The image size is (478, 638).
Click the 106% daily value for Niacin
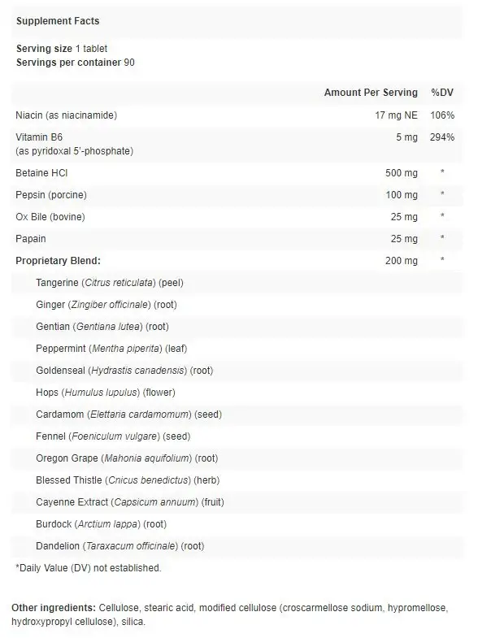pos(442,115)
